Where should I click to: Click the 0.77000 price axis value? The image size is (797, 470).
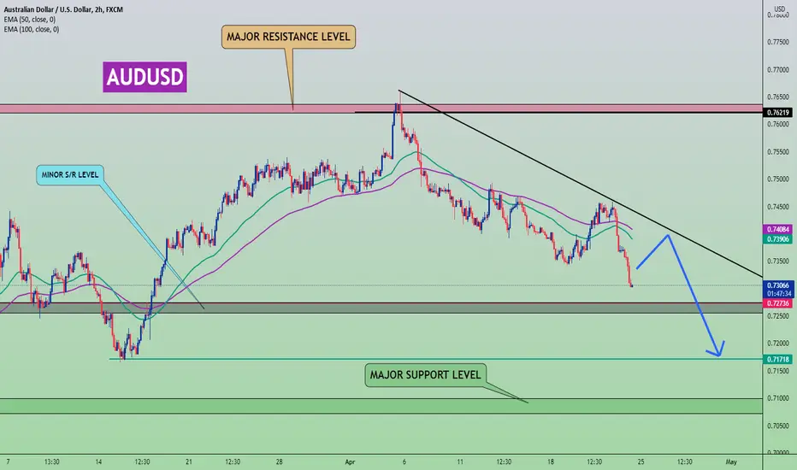coord(777,69)
